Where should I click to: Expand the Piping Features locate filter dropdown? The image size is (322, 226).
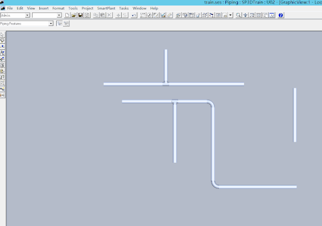[51, 24]
